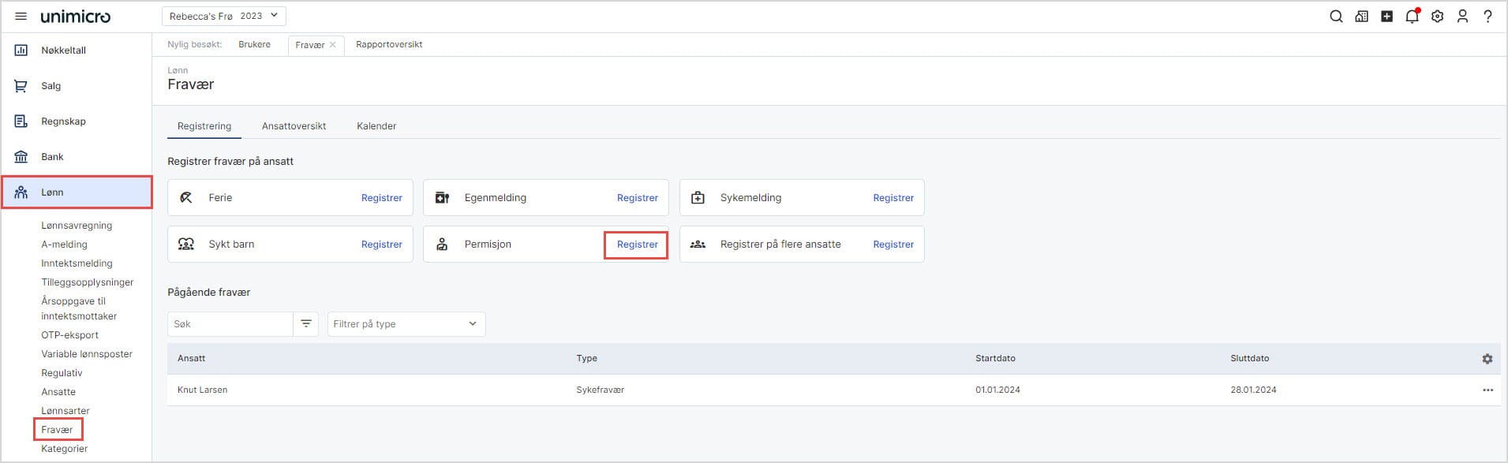Register Sykemelding absence
Viewport: 1508px width, 463px height.
coord(892,198)
